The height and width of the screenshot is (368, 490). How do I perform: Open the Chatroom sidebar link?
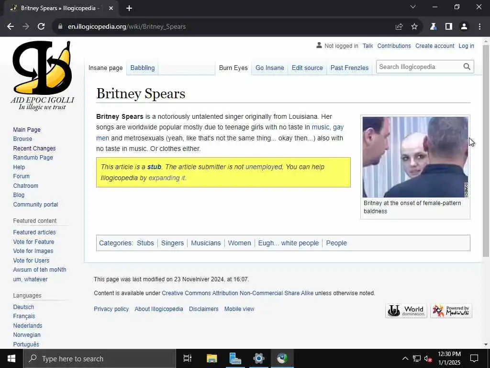click(x=26, y=185)
